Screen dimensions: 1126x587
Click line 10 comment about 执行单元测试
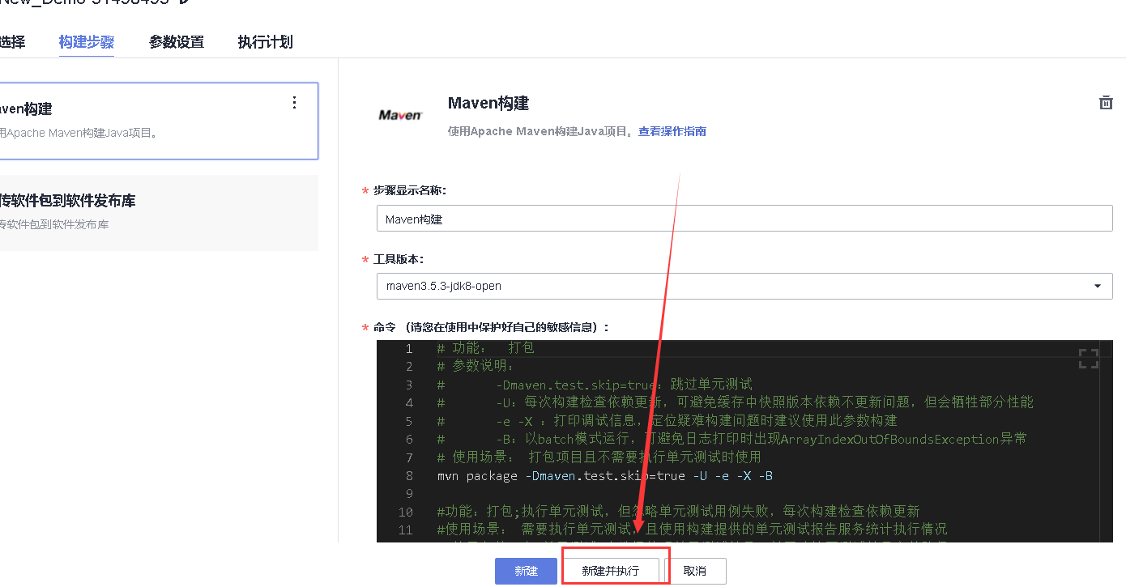pyautogui.click(x=678, y=512)
